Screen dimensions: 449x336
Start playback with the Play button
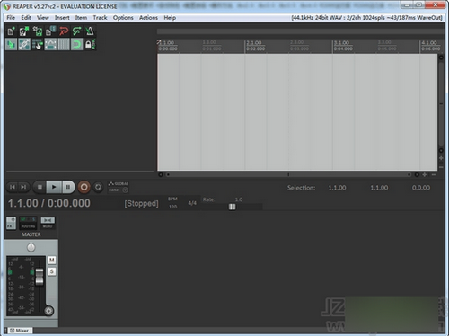pos(54,187)
